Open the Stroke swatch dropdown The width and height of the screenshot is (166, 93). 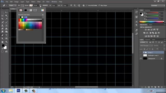tap(31, 5)
